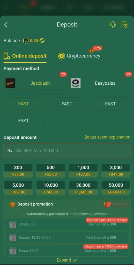
Task: Pick the 1,000 deposit amount preset
Action: [83, 171]
